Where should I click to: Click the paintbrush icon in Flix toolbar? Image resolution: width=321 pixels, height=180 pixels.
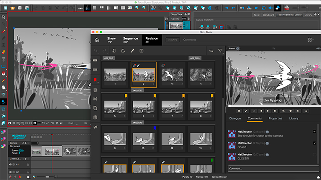coord(132,51)
